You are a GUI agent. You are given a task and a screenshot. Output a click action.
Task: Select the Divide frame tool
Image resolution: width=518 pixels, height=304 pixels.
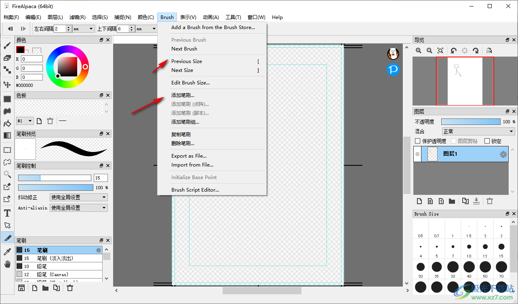point(7,237)
